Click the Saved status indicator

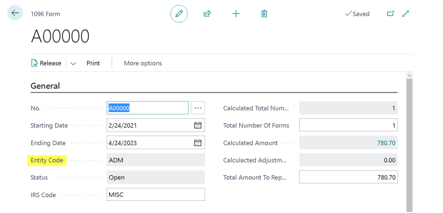coord(357,14)
